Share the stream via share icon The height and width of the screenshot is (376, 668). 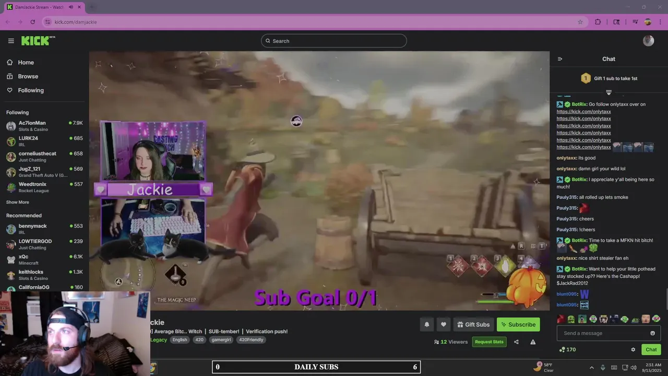(x=516, y=342)
